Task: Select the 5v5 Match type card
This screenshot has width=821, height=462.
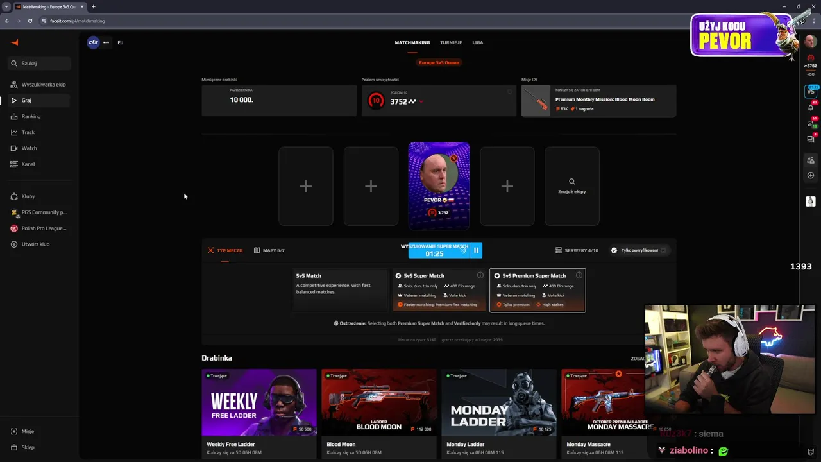Action: click(341, 291)
